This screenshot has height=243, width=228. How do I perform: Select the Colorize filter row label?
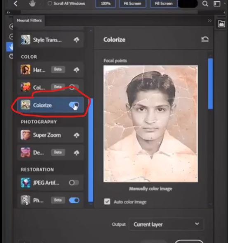(42, 105)
